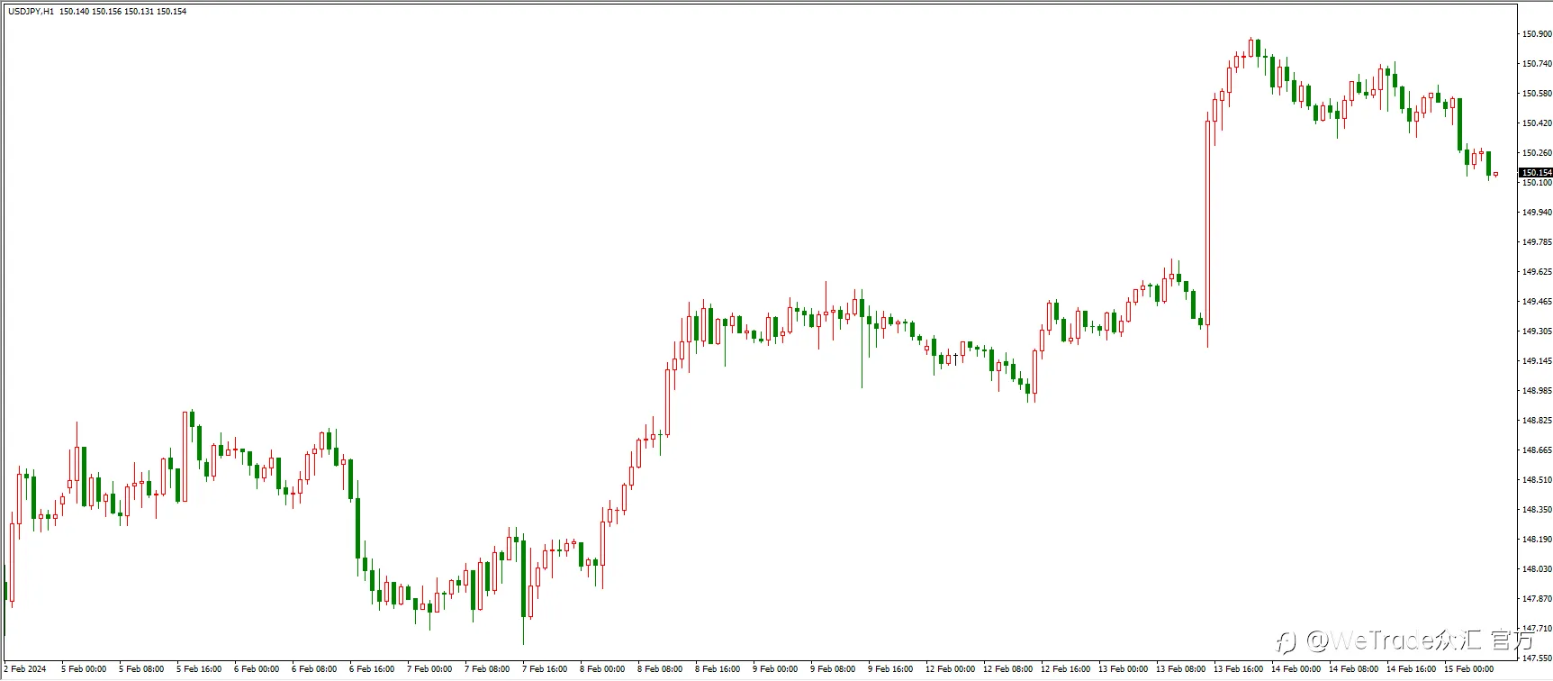Image resolution: width=1553 pixels, height=681 pixels.
Task: Click the 148.510 price axis label
Action: click(1537, 480)
